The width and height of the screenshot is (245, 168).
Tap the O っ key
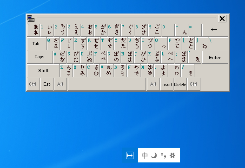coord(161,43)
